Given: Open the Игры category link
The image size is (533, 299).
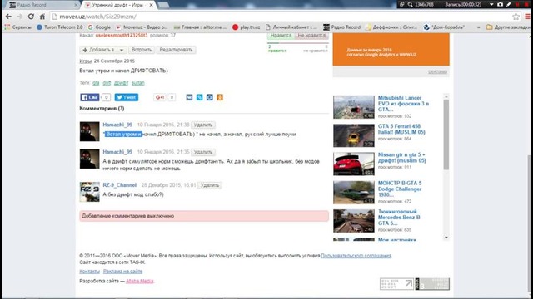Looking at the screenshot, I should [85, 61].
